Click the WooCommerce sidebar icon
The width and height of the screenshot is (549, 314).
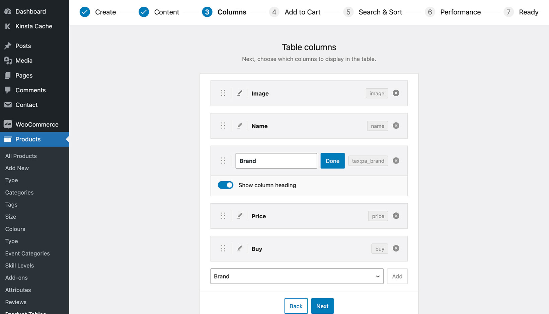[8, 124]
